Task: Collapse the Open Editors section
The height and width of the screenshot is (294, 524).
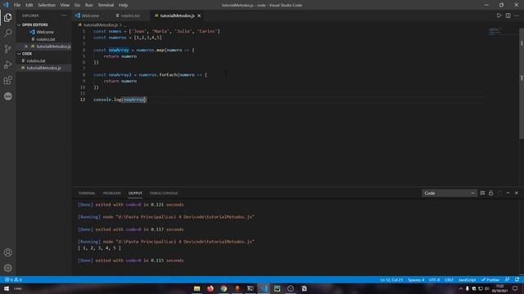Action: 34,24
